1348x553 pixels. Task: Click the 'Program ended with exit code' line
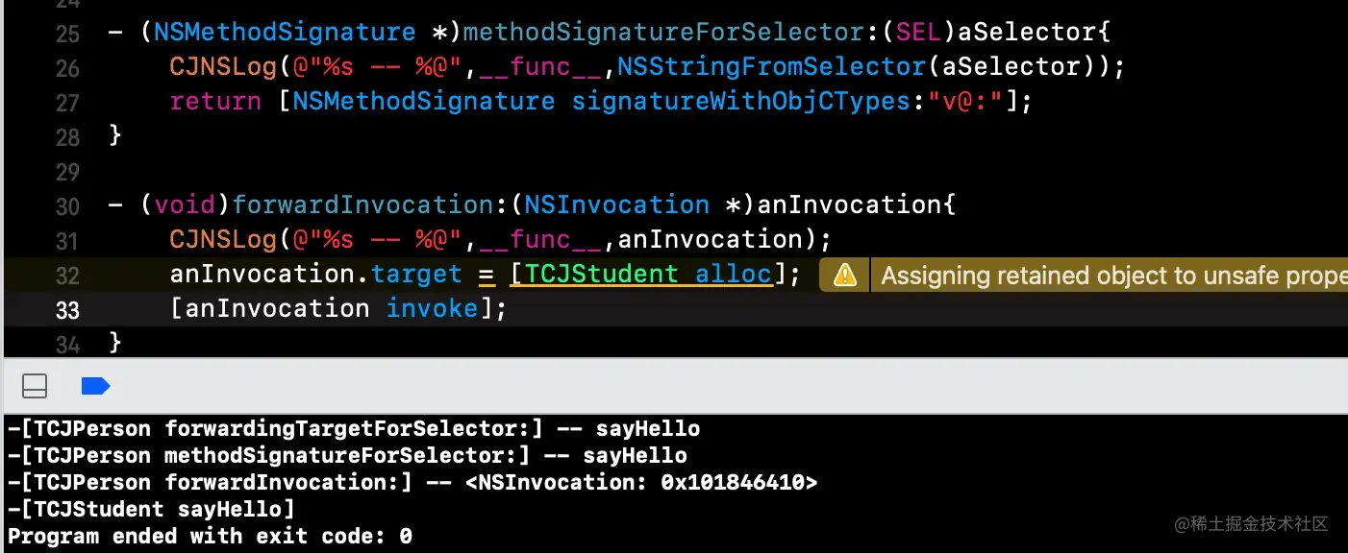pyautogui.click(x=210, y=536)
